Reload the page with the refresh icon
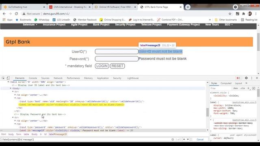260x146 pixels. [16, 14]
